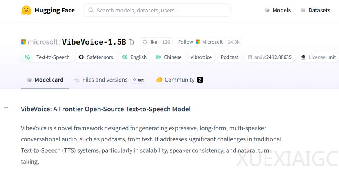View the 14.3k followers count
Image resolution: width=339 pixels, height=171 pixels.
234,42
